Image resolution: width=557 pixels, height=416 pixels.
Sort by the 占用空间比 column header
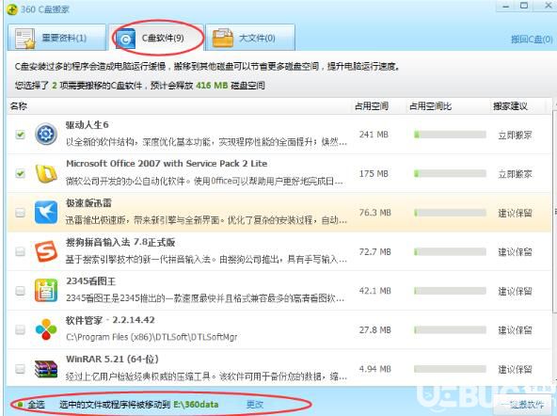click(x=430, y=105)
